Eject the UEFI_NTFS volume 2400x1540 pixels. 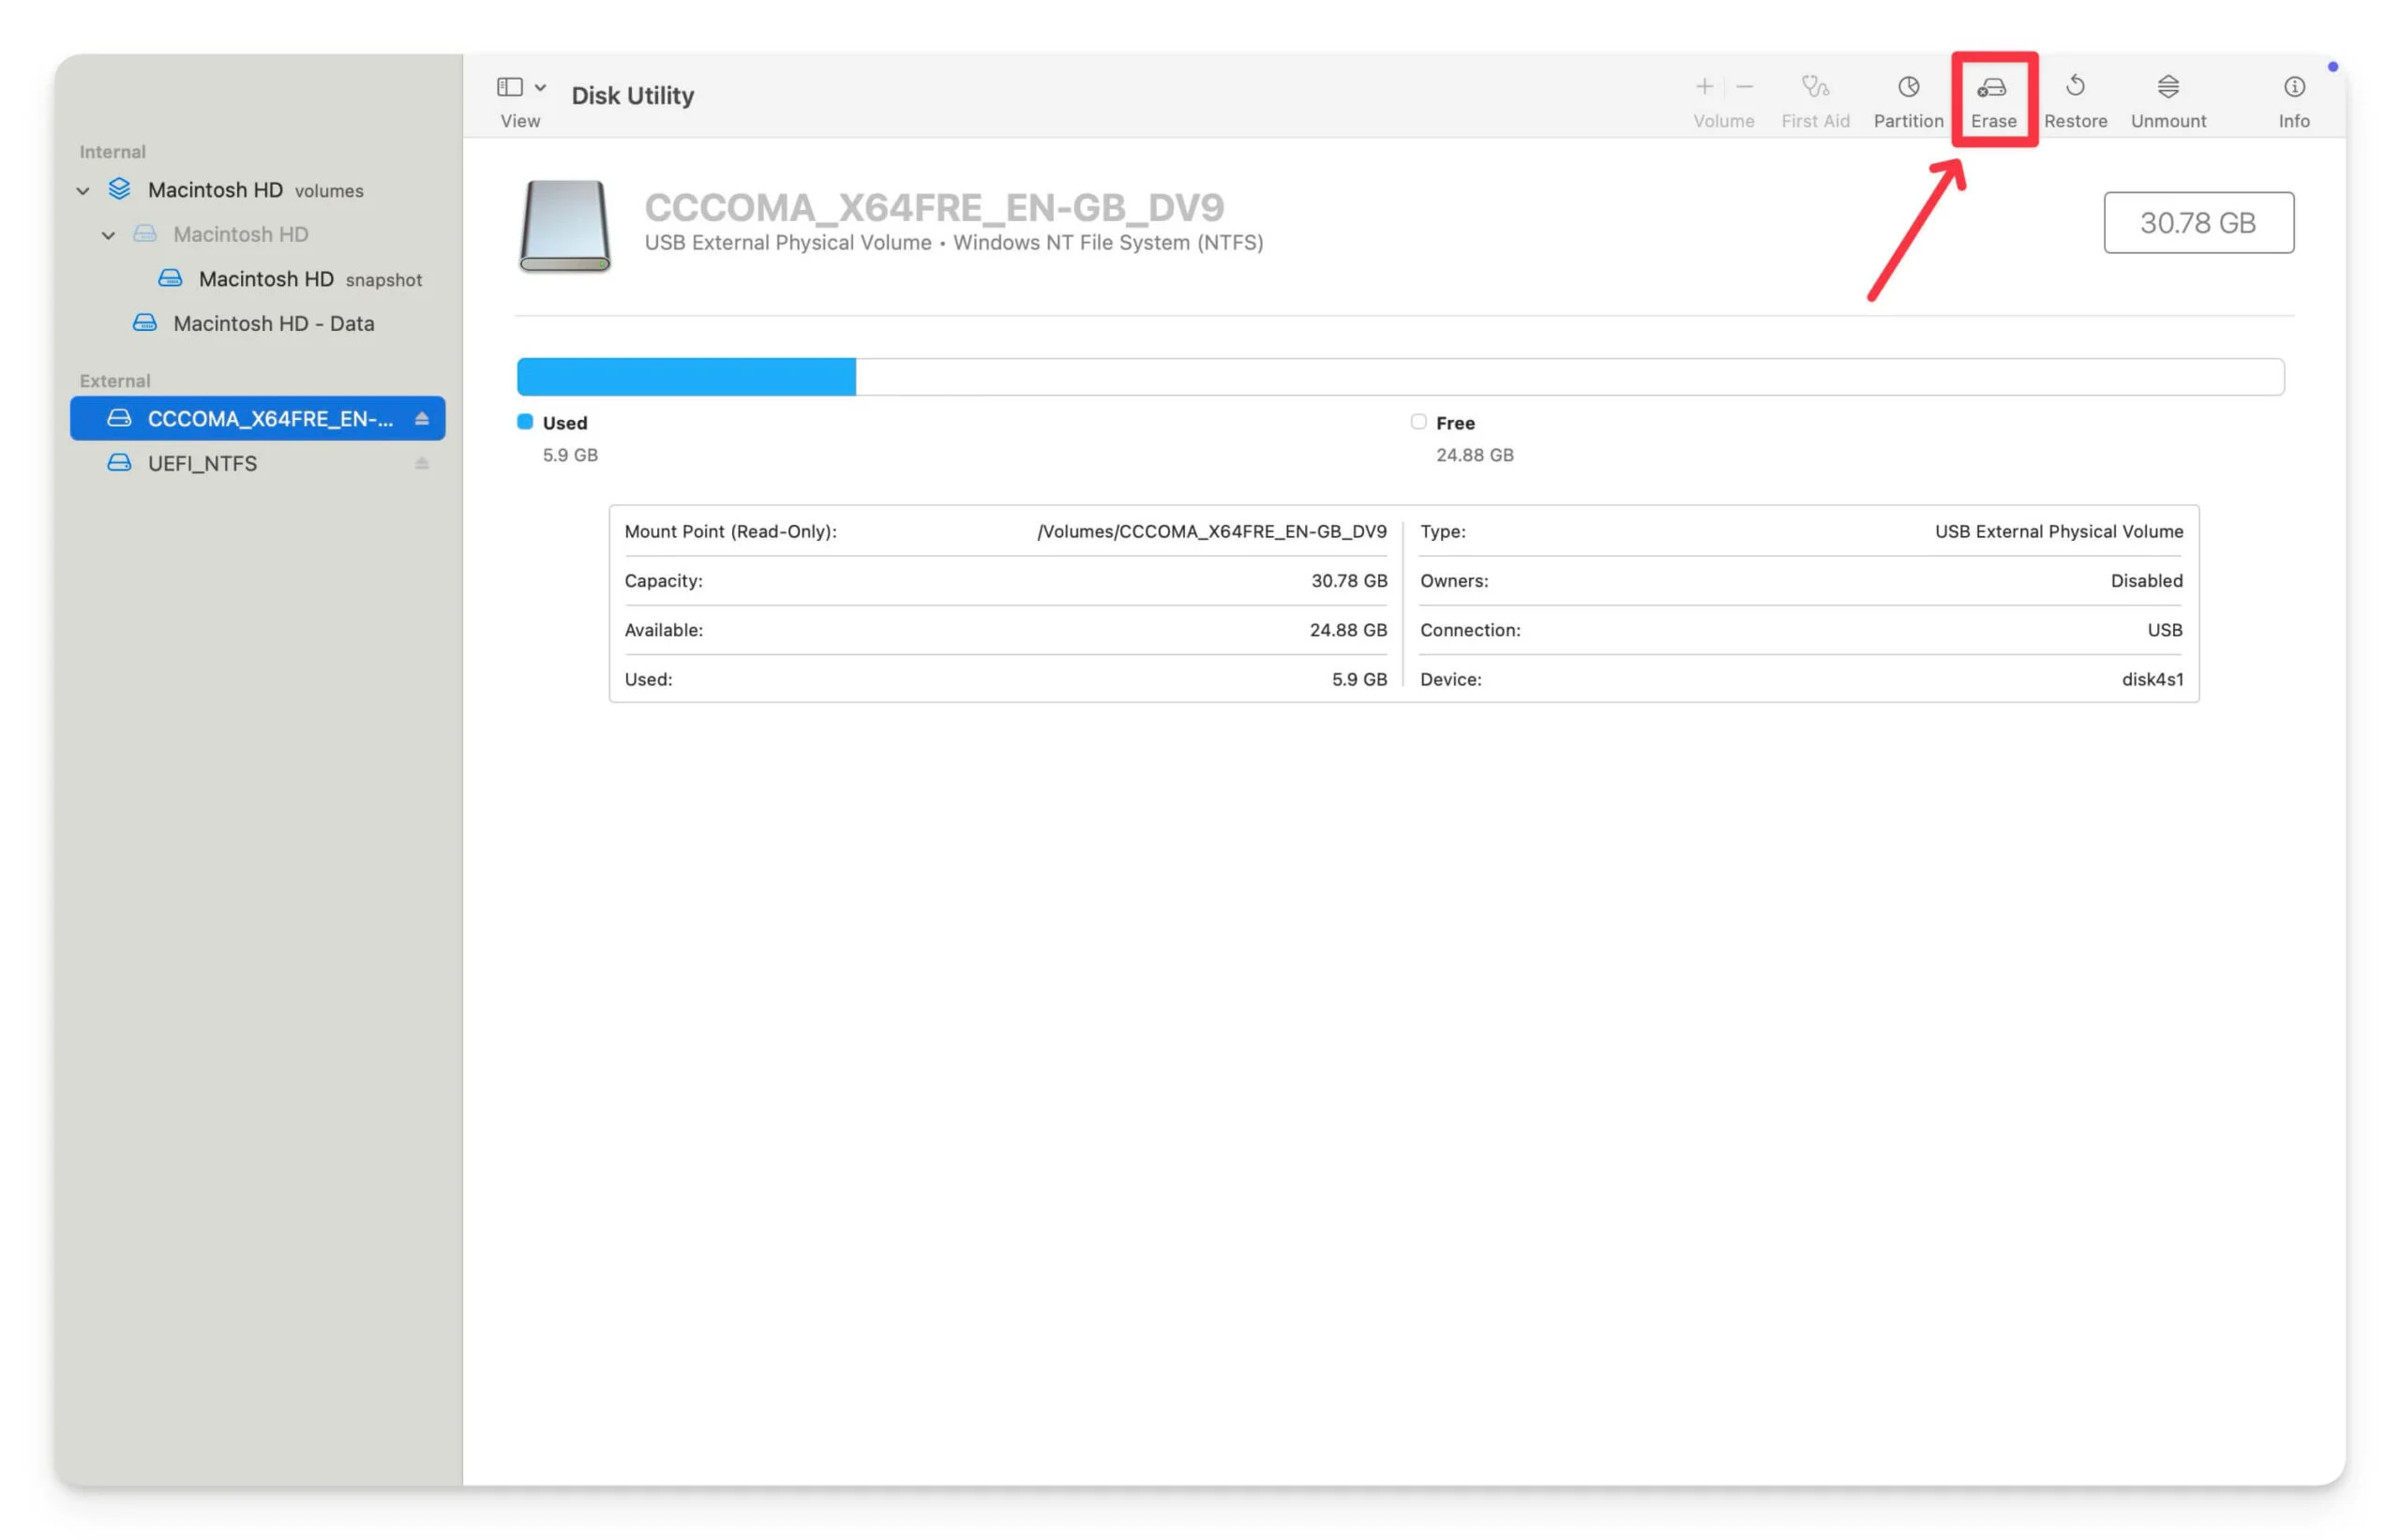coord(421,463)
